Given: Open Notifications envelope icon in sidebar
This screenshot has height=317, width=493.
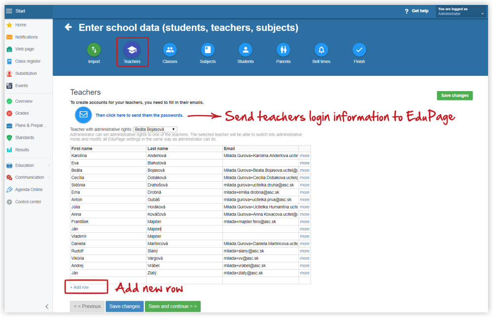Looking at the screenshot, I should pyautogui.click(x=9, y=37).
